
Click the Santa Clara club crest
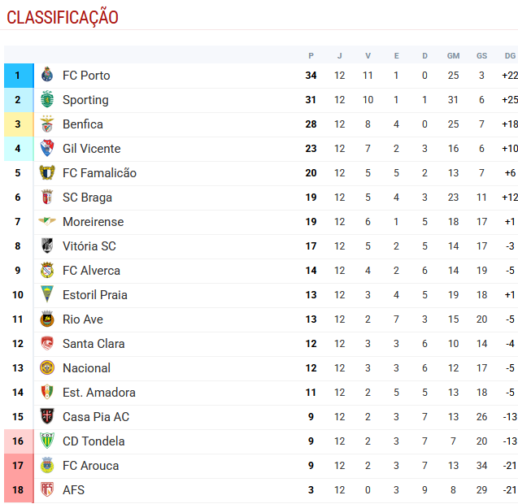47,344
